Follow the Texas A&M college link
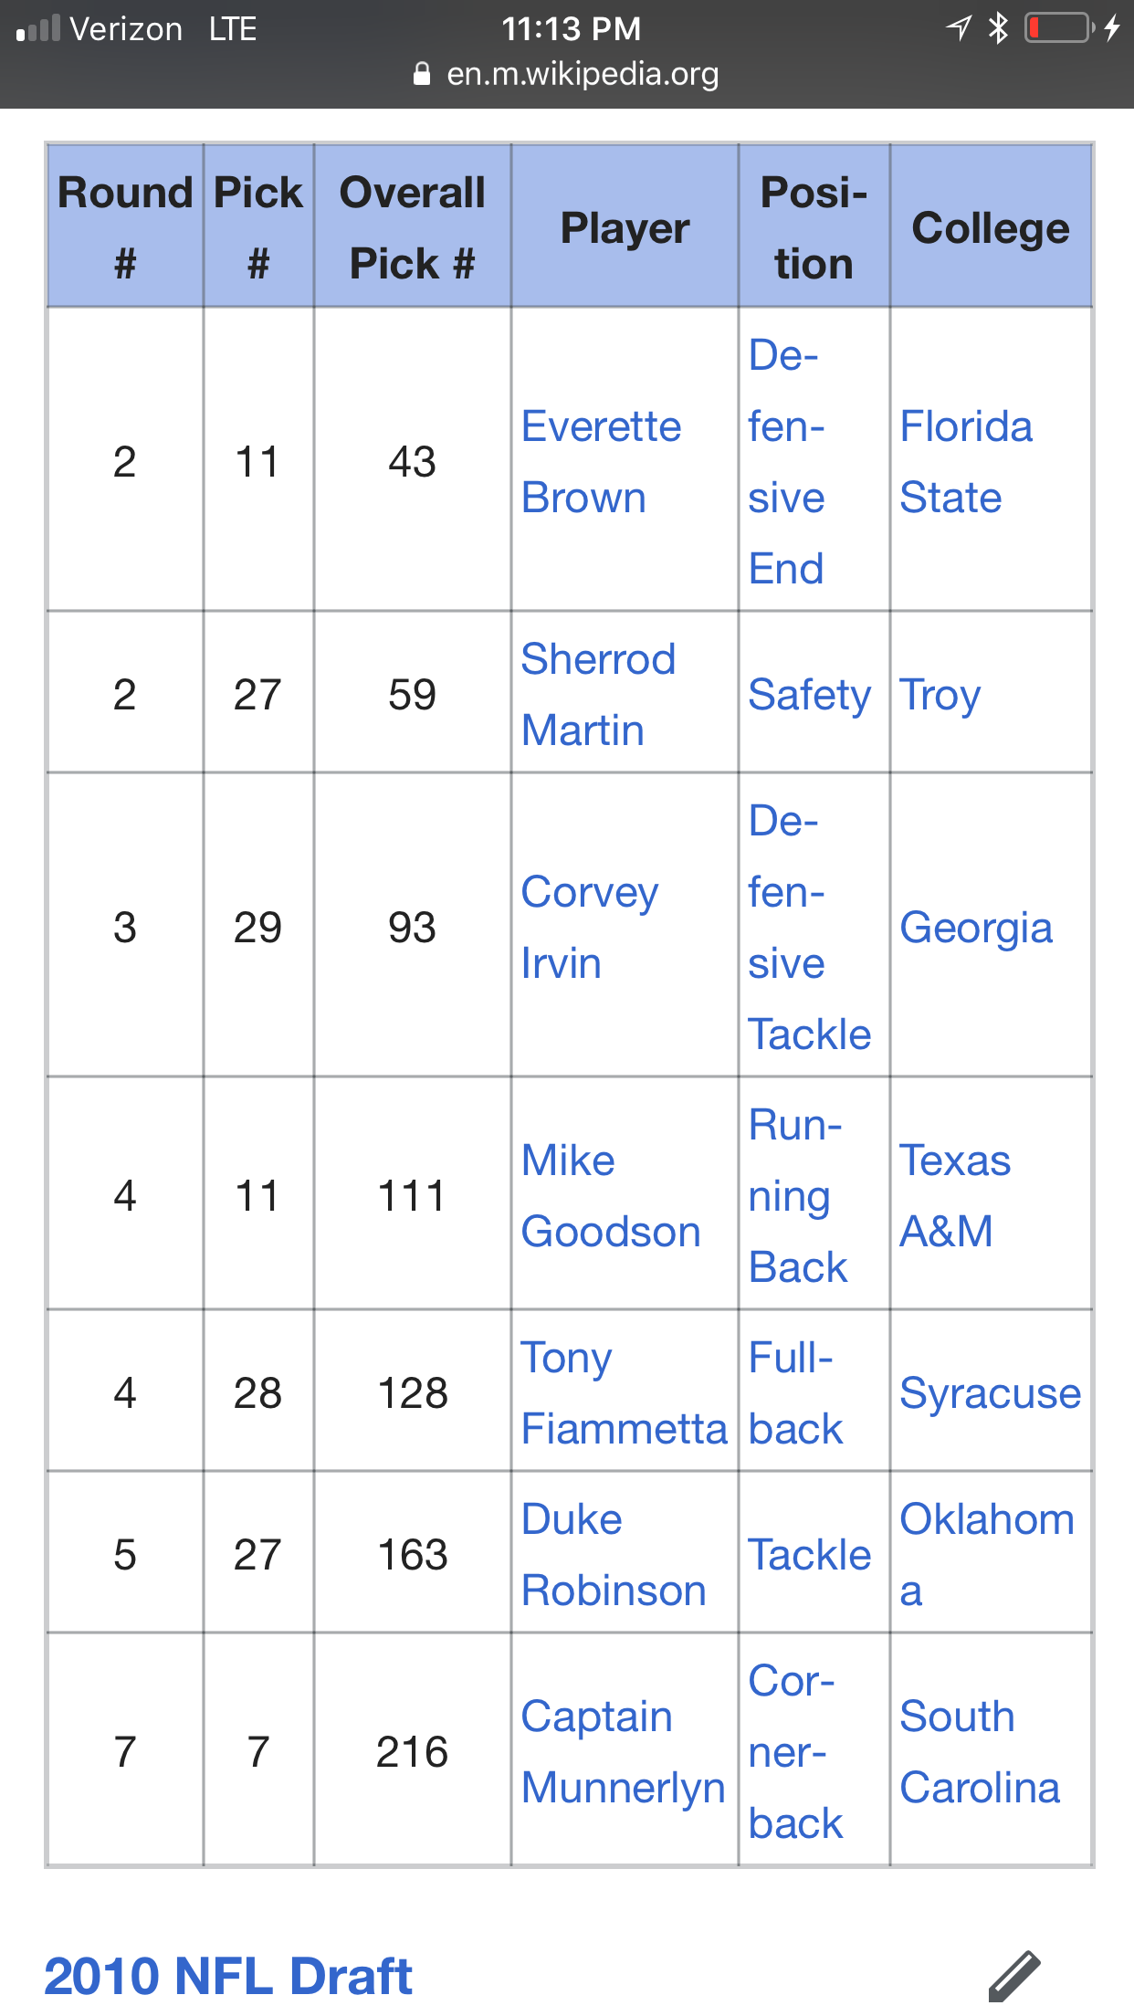1134x2016 pixels. (955, 1196)
